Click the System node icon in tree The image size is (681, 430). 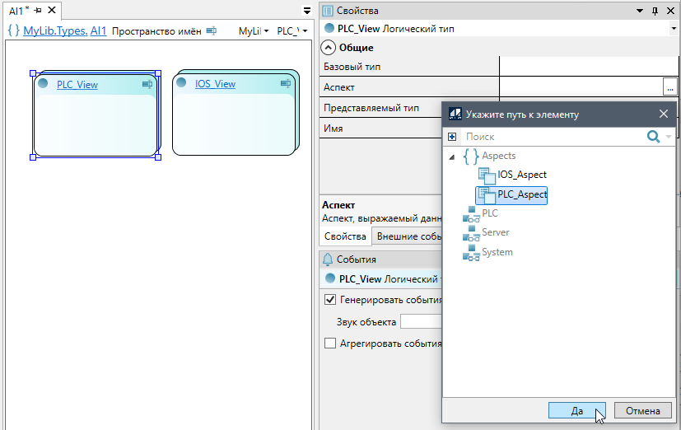(x=471, y=253)
